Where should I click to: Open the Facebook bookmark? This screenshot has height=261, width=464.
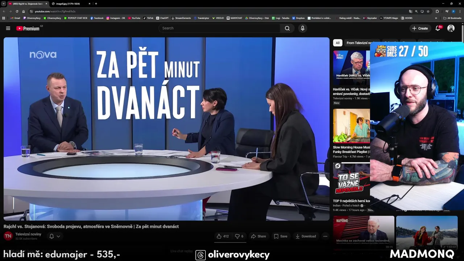coord(97,18)
